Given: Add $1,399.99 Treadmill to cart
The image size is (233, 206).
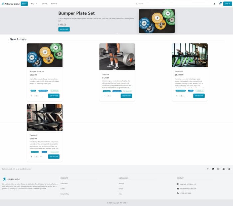Looking at the screenshot, I should (199, 96).
